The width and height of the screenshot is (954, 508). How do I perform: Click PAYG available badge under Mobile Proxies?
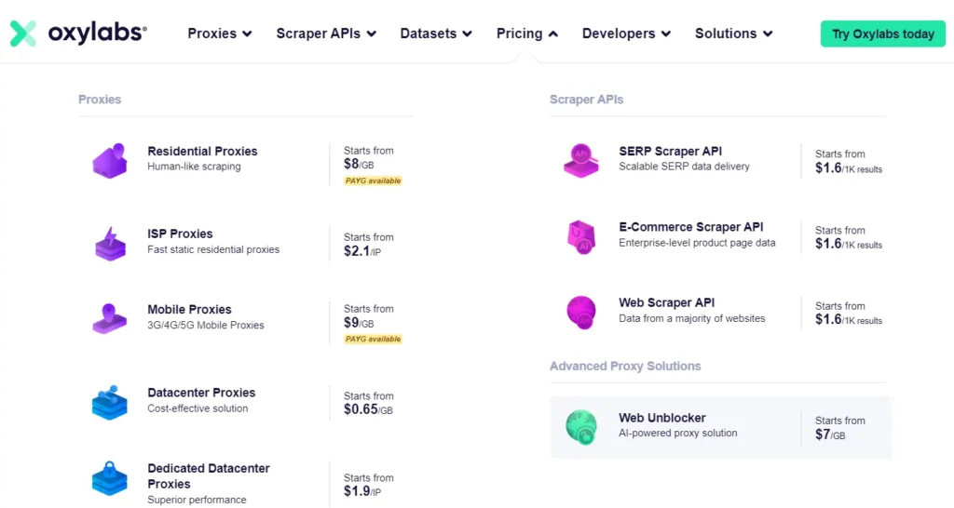pos(373,339)
